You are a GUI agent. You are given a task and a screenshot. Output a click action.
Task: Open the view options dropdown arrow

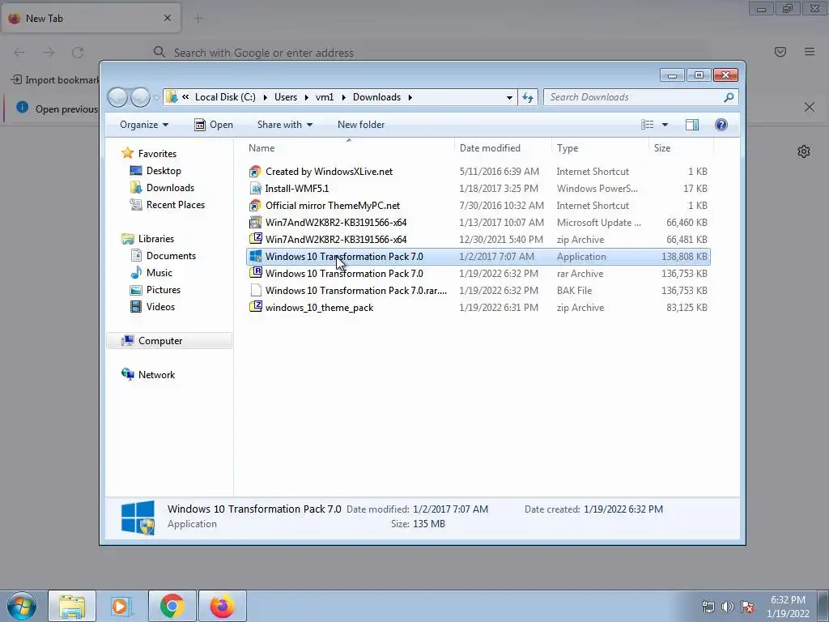pos(665,125)
